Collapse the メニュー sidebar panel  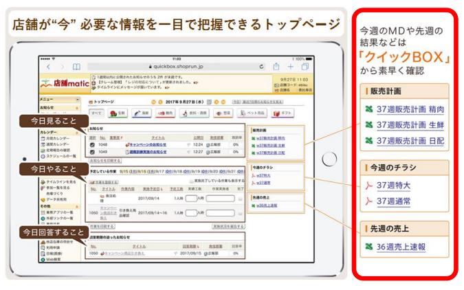coord(78,100)
